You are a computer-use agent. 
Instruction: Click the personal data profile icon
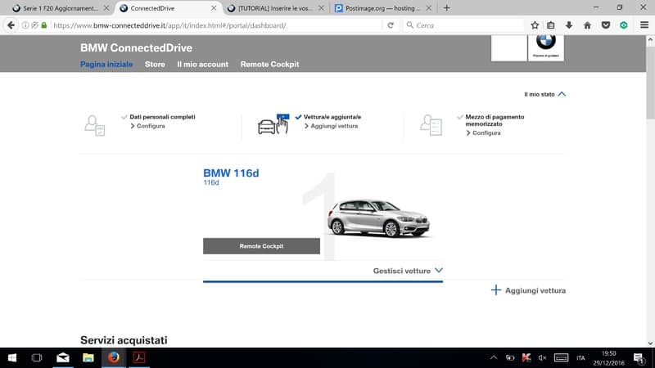pyautogui.click(x=94, y=125)
